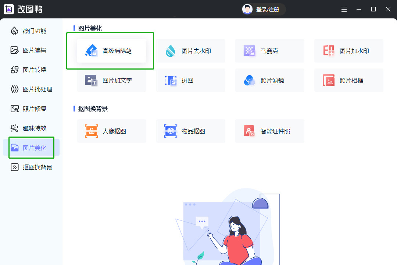Switch to 抠图换背景 sidebar label
The height and width of the screenshot is (265, 397).
click(37, 167)
